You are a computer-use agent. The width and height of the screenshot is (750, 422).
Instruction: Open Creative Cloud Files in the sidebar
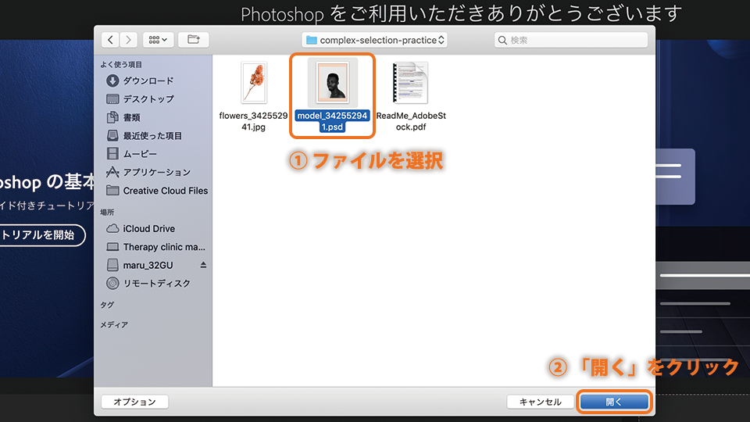coord(166,191)
